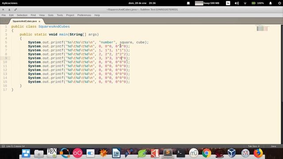Launch MuseScore from the dock

point(194,153)
